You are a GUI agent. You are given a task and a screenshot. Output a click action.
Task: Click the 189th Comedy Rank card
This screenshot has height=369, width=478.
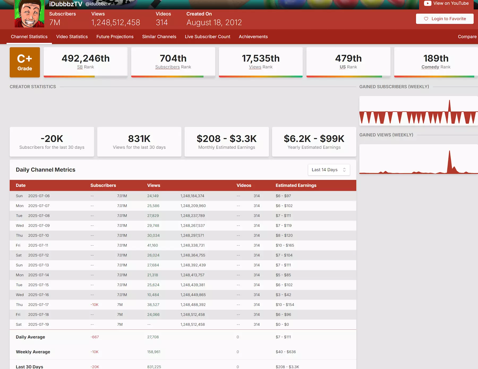[436, 62]
